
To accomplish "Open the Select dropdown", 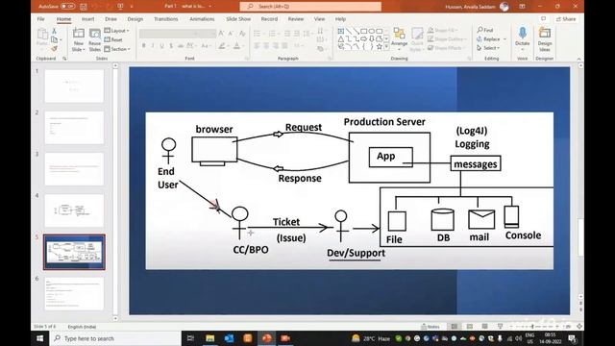I will pyautogui.click(x=488, y=48).
